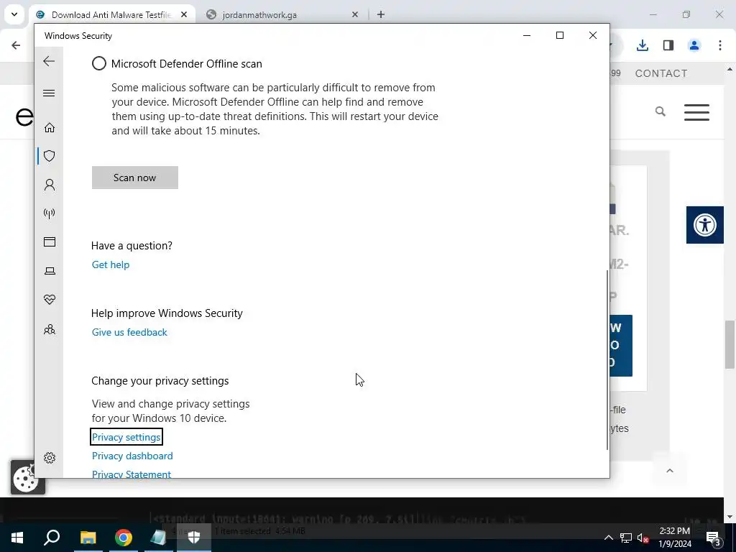Open the Privacy Statement link
The height and width of the screenshot is (552, 736).
pos(132,474)
